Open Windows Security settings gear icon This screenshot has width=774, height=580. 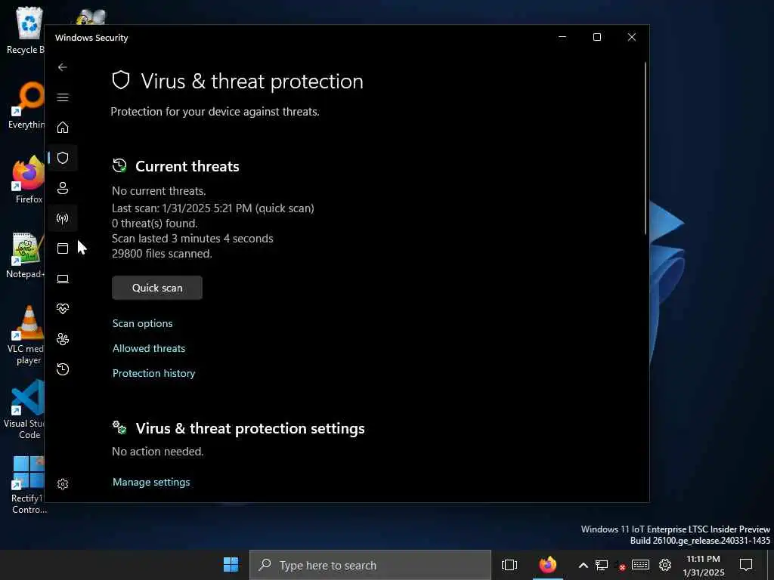[x=62, y=484]
